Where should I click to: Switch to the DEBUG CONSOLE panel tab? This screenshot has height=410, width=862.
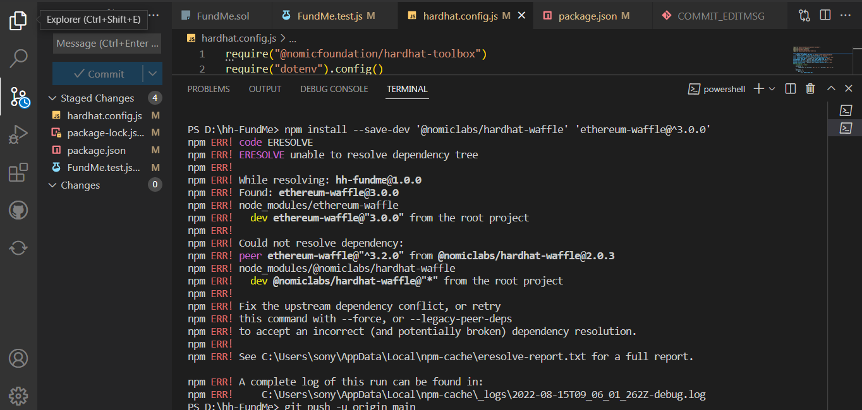334,89
